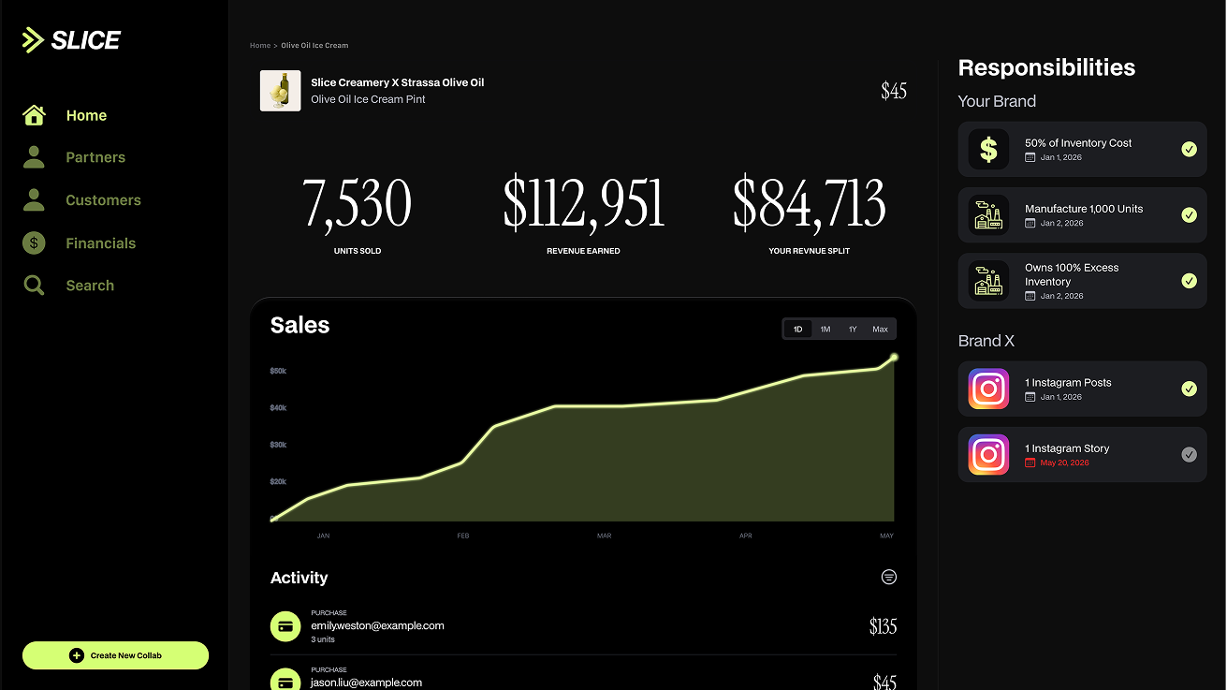This screenshot has width=1227, height=690.
Task: Click the Home breadcrumb link
Action: click(x=260, y=45)
